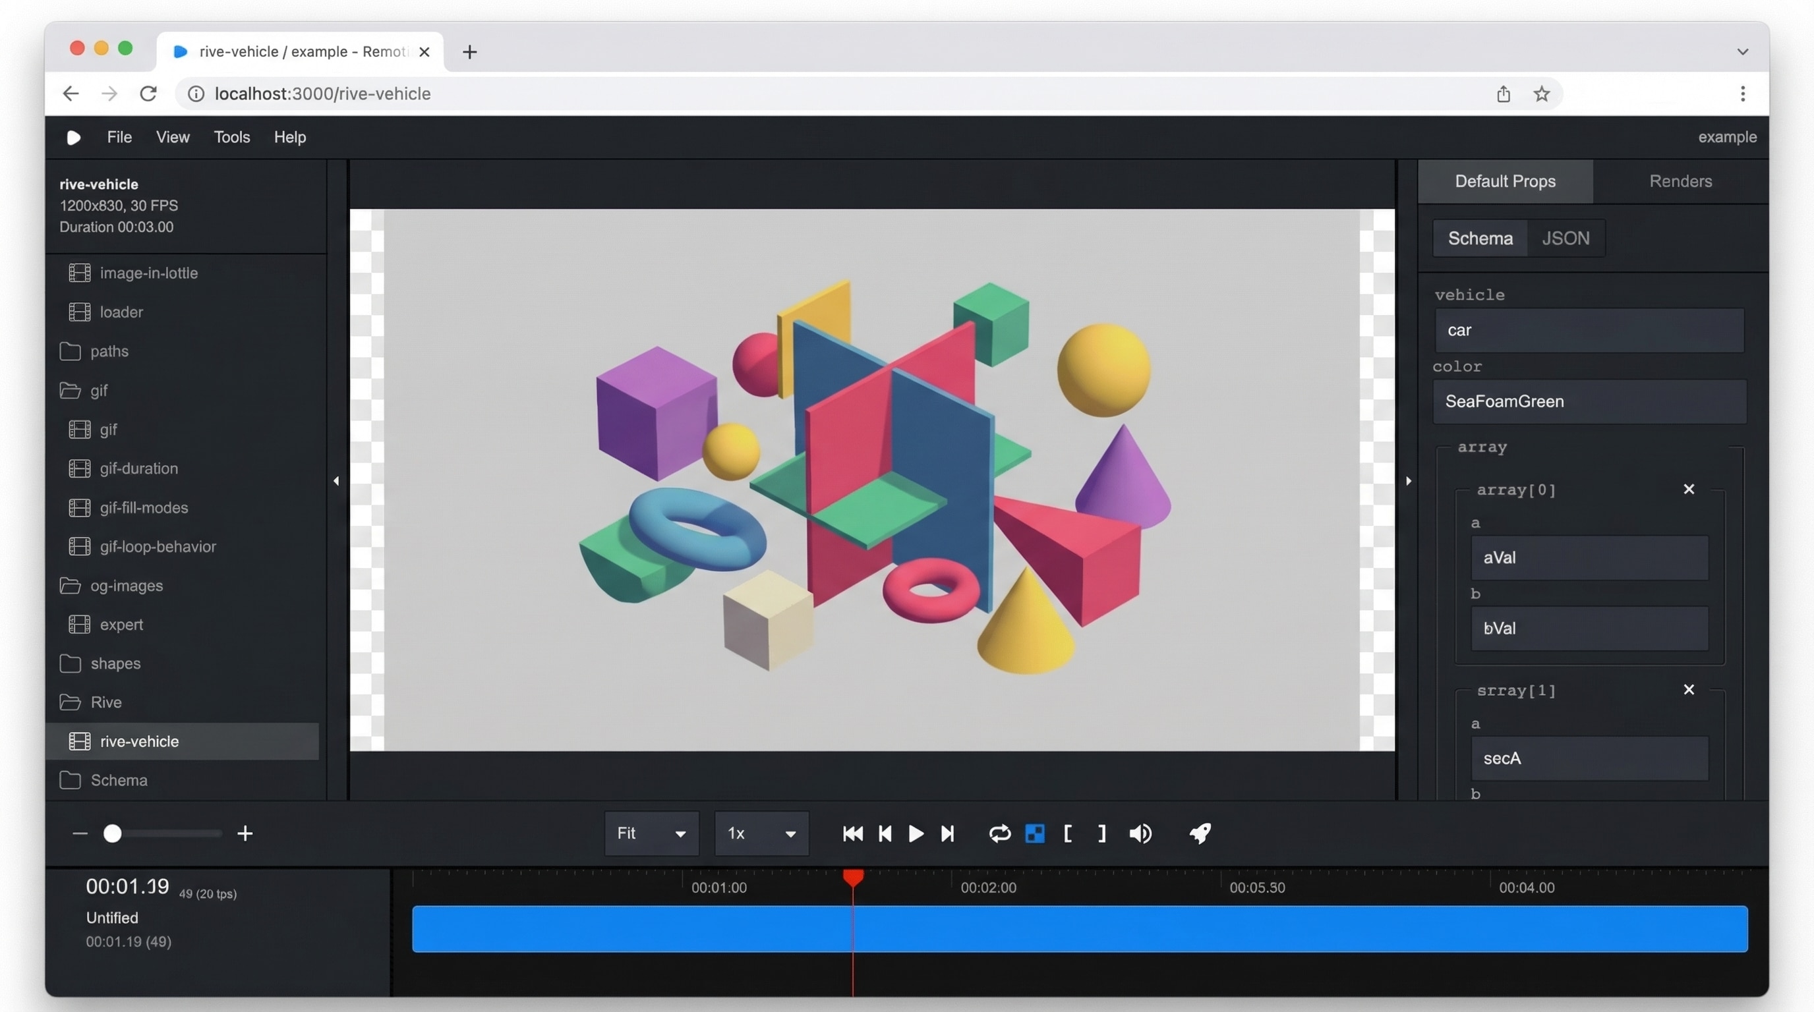Set out-point with right bracket icon

click(1102, 834)
